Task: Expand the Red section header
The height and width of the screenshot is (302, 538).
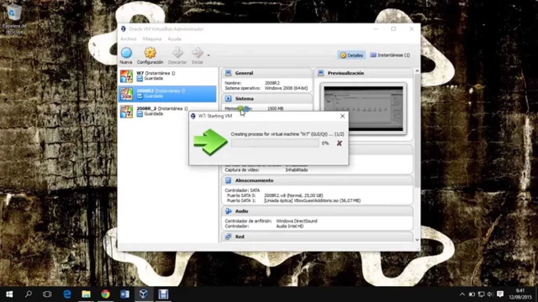Action: [317, 237]
